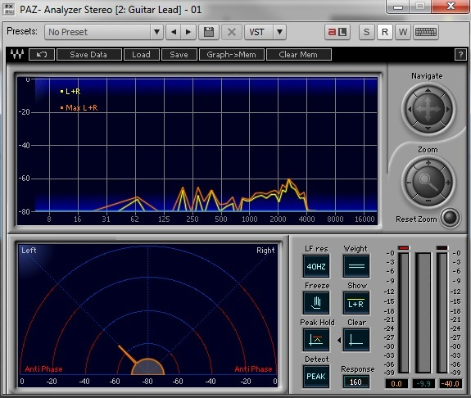Click the center meter value -9.9
This screenshot has height=398, width=471.
pos(423,383)
